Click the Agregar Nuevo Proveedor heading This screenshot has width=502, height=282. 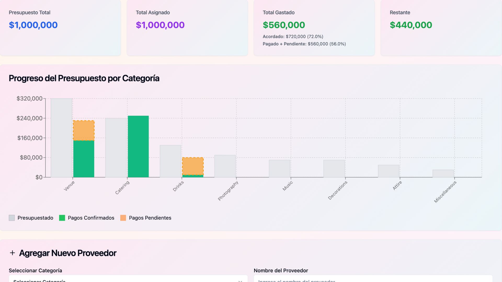point(68,253)
